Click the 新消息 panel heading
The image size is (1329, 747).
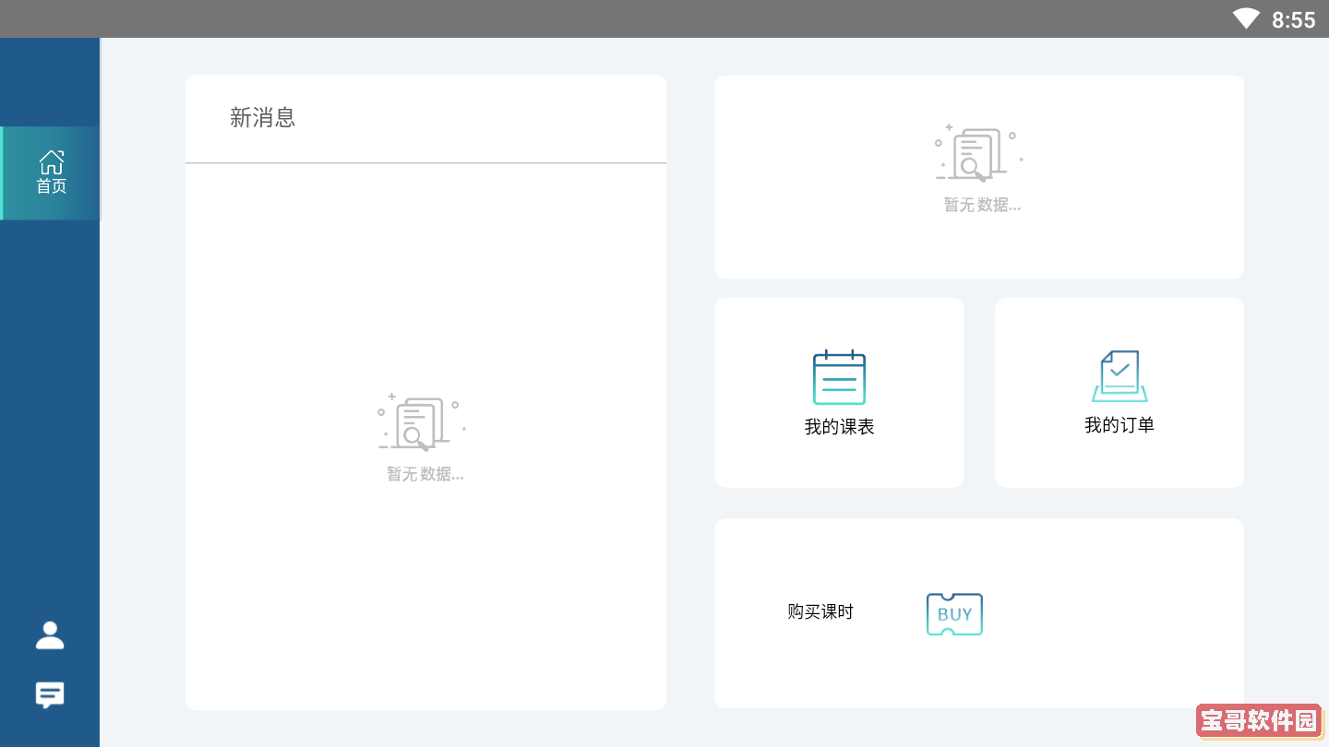[x=263, y=118]
